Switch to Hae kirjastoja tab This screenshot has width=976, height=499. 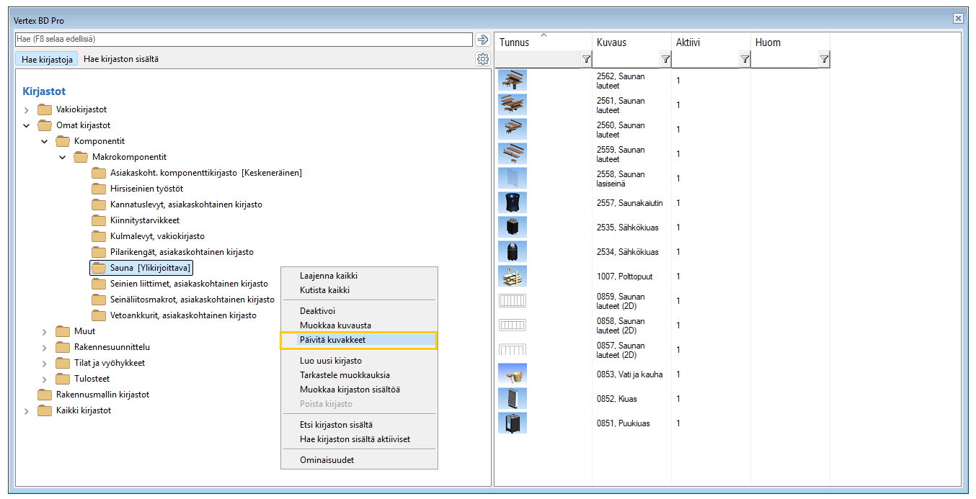[47, 60]
